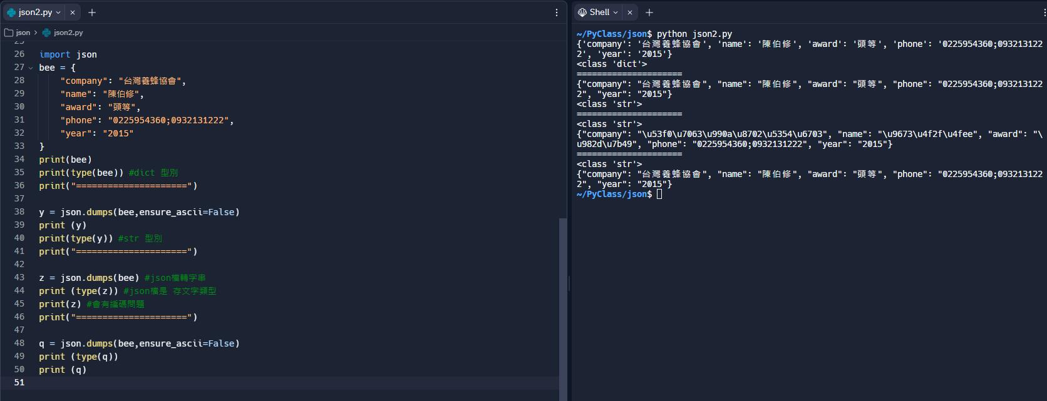
Task: Close the json2.py editor tab
Action: click(73, 13)
